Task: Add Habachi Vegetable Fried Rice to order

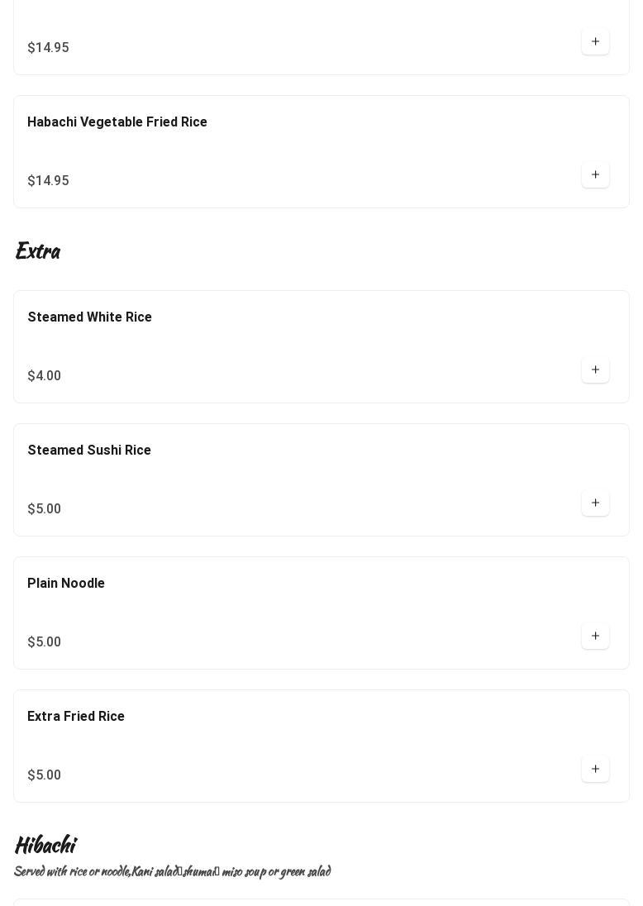Action: (595, 174)
